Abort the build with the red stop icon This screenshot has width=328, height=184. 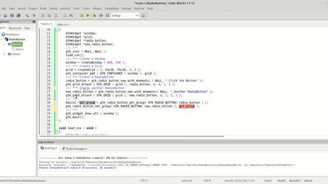[x=107, y=16]
